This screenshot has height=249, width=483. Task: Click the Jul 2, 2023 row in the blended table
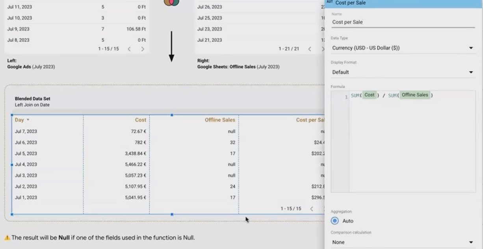[x=168, y=187]
